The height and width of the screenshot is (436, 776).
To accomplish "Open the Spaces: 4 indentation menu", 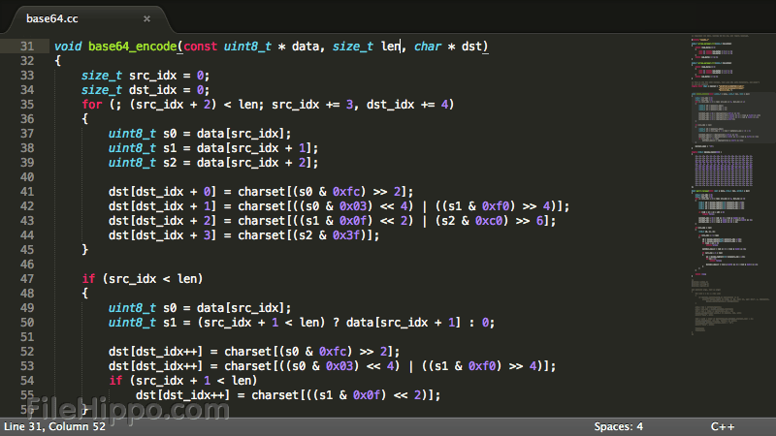I will (619, 426).
